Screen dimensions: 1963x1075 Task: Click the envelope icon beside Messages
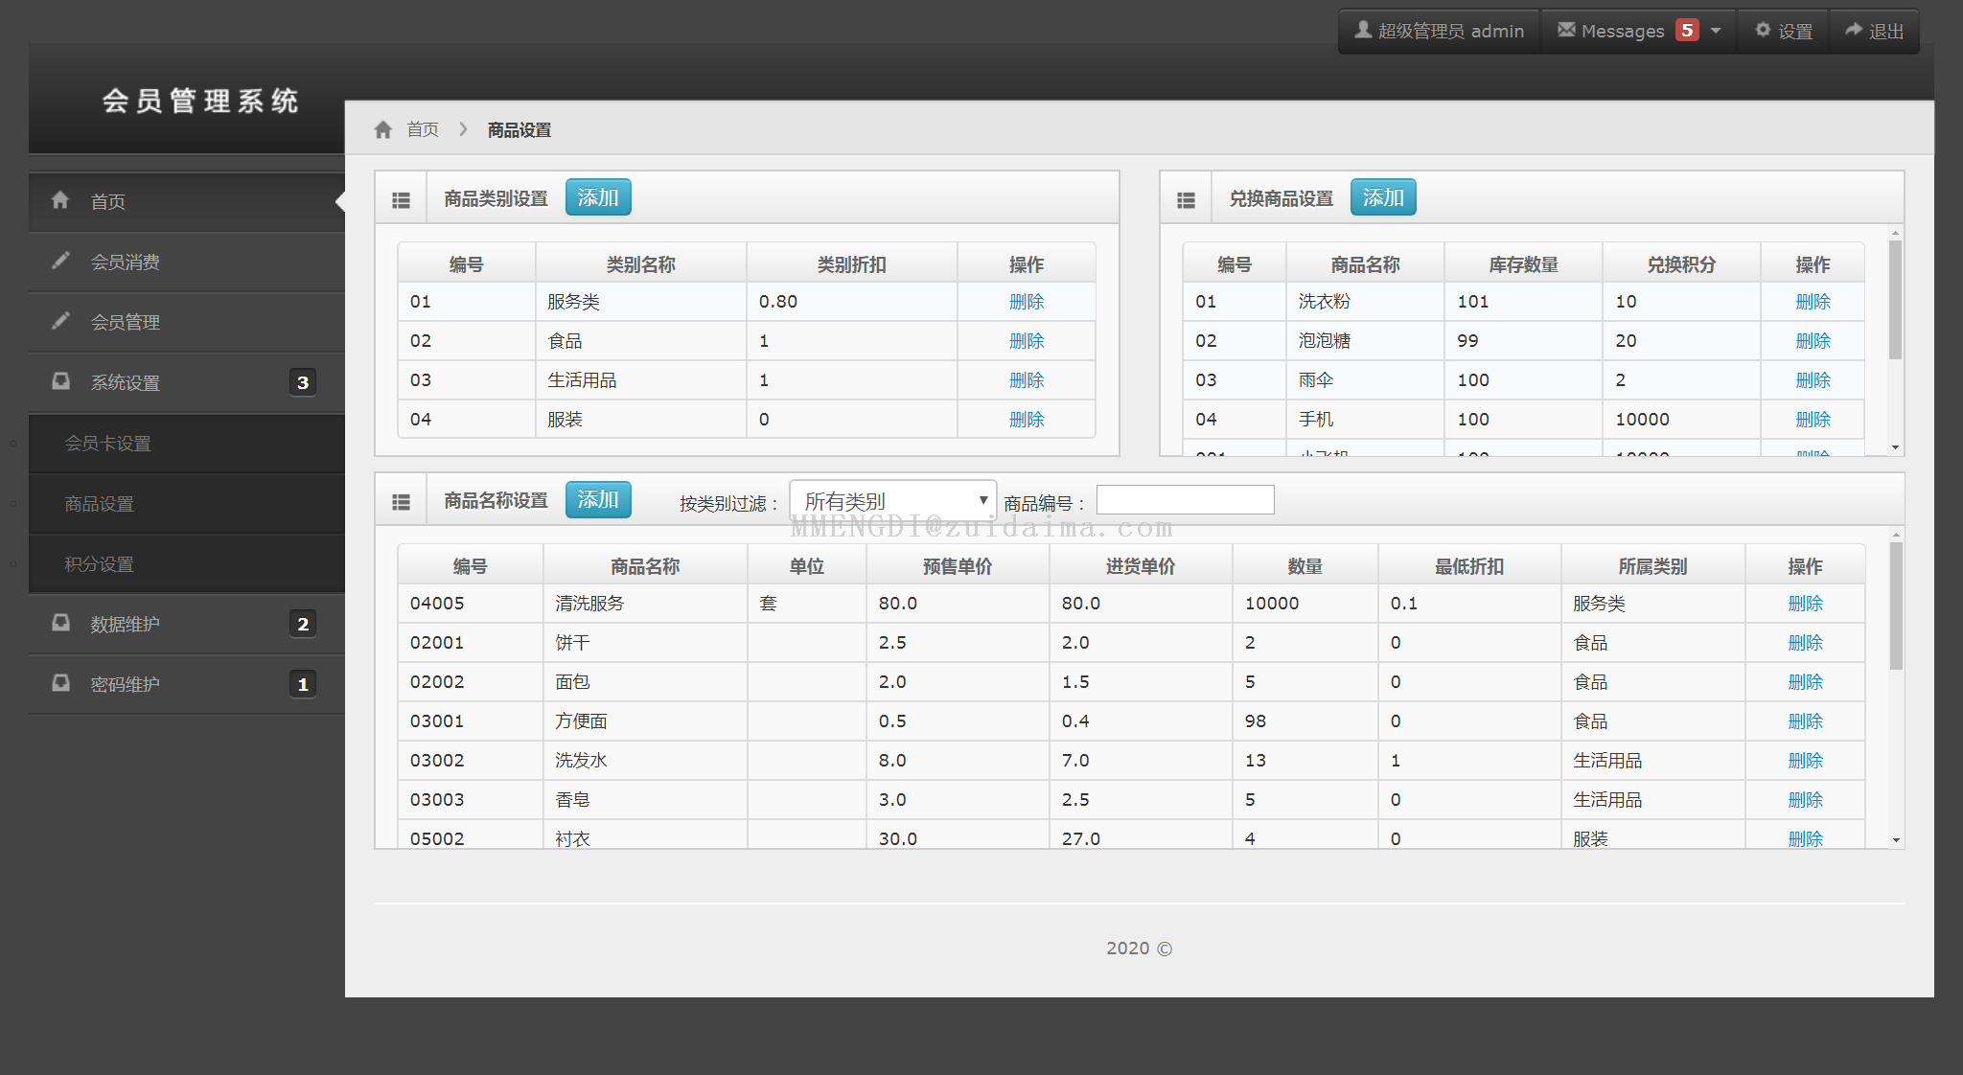click(x=1566, y=30)
